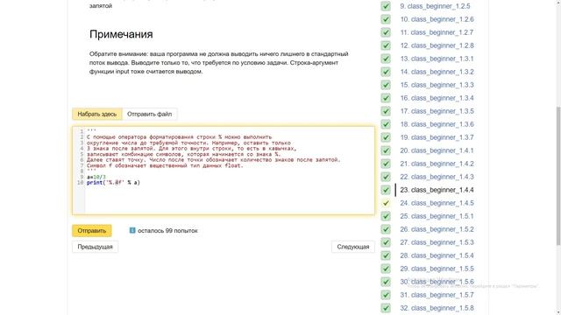Viewport: 561px width, 315px height.
Task: Click the green checkmark icon beside class_beginner_1.2.8
Action: pos(386,45)
